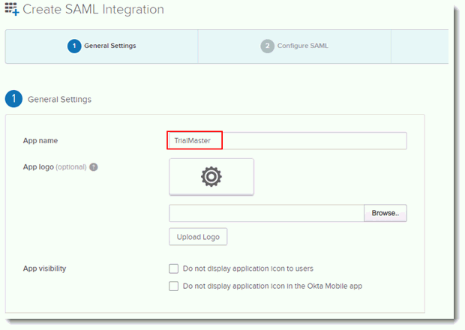This screenshot has width=465, height=330.
Task: Click the App name label text
Action: pyautogui.click(x=40, y=141)
